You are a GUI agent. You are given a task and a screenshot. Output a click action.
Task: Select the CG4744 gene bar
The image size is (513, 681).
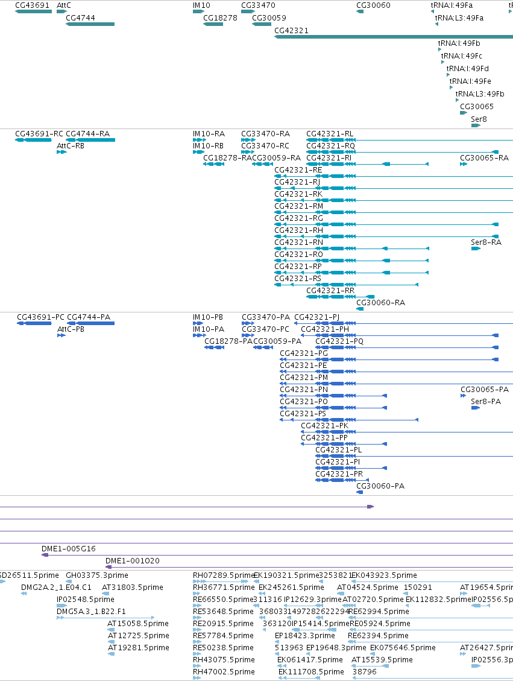pos(90,24)
